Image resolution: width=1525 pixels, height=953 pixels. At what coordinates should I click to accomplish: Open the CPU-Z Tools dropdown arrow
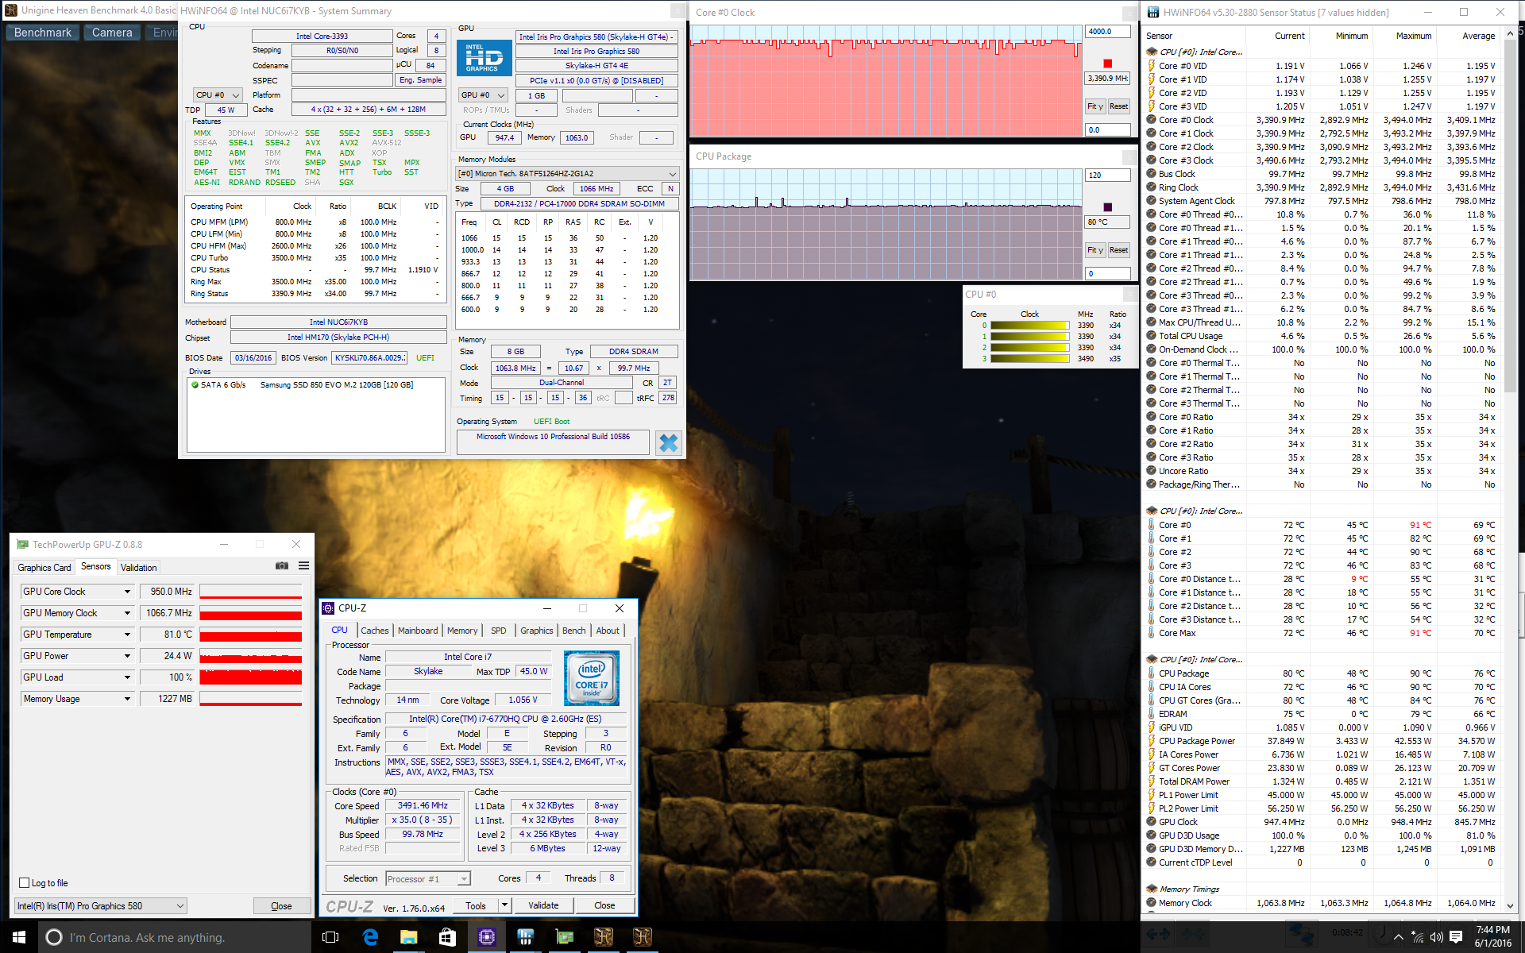point(504,905)
